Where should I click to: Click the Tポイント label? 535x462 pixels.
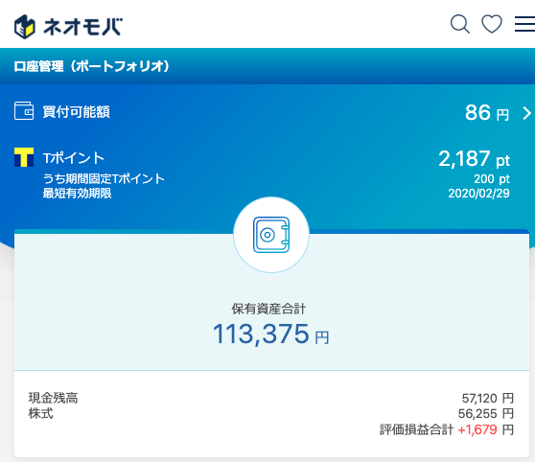74,158
